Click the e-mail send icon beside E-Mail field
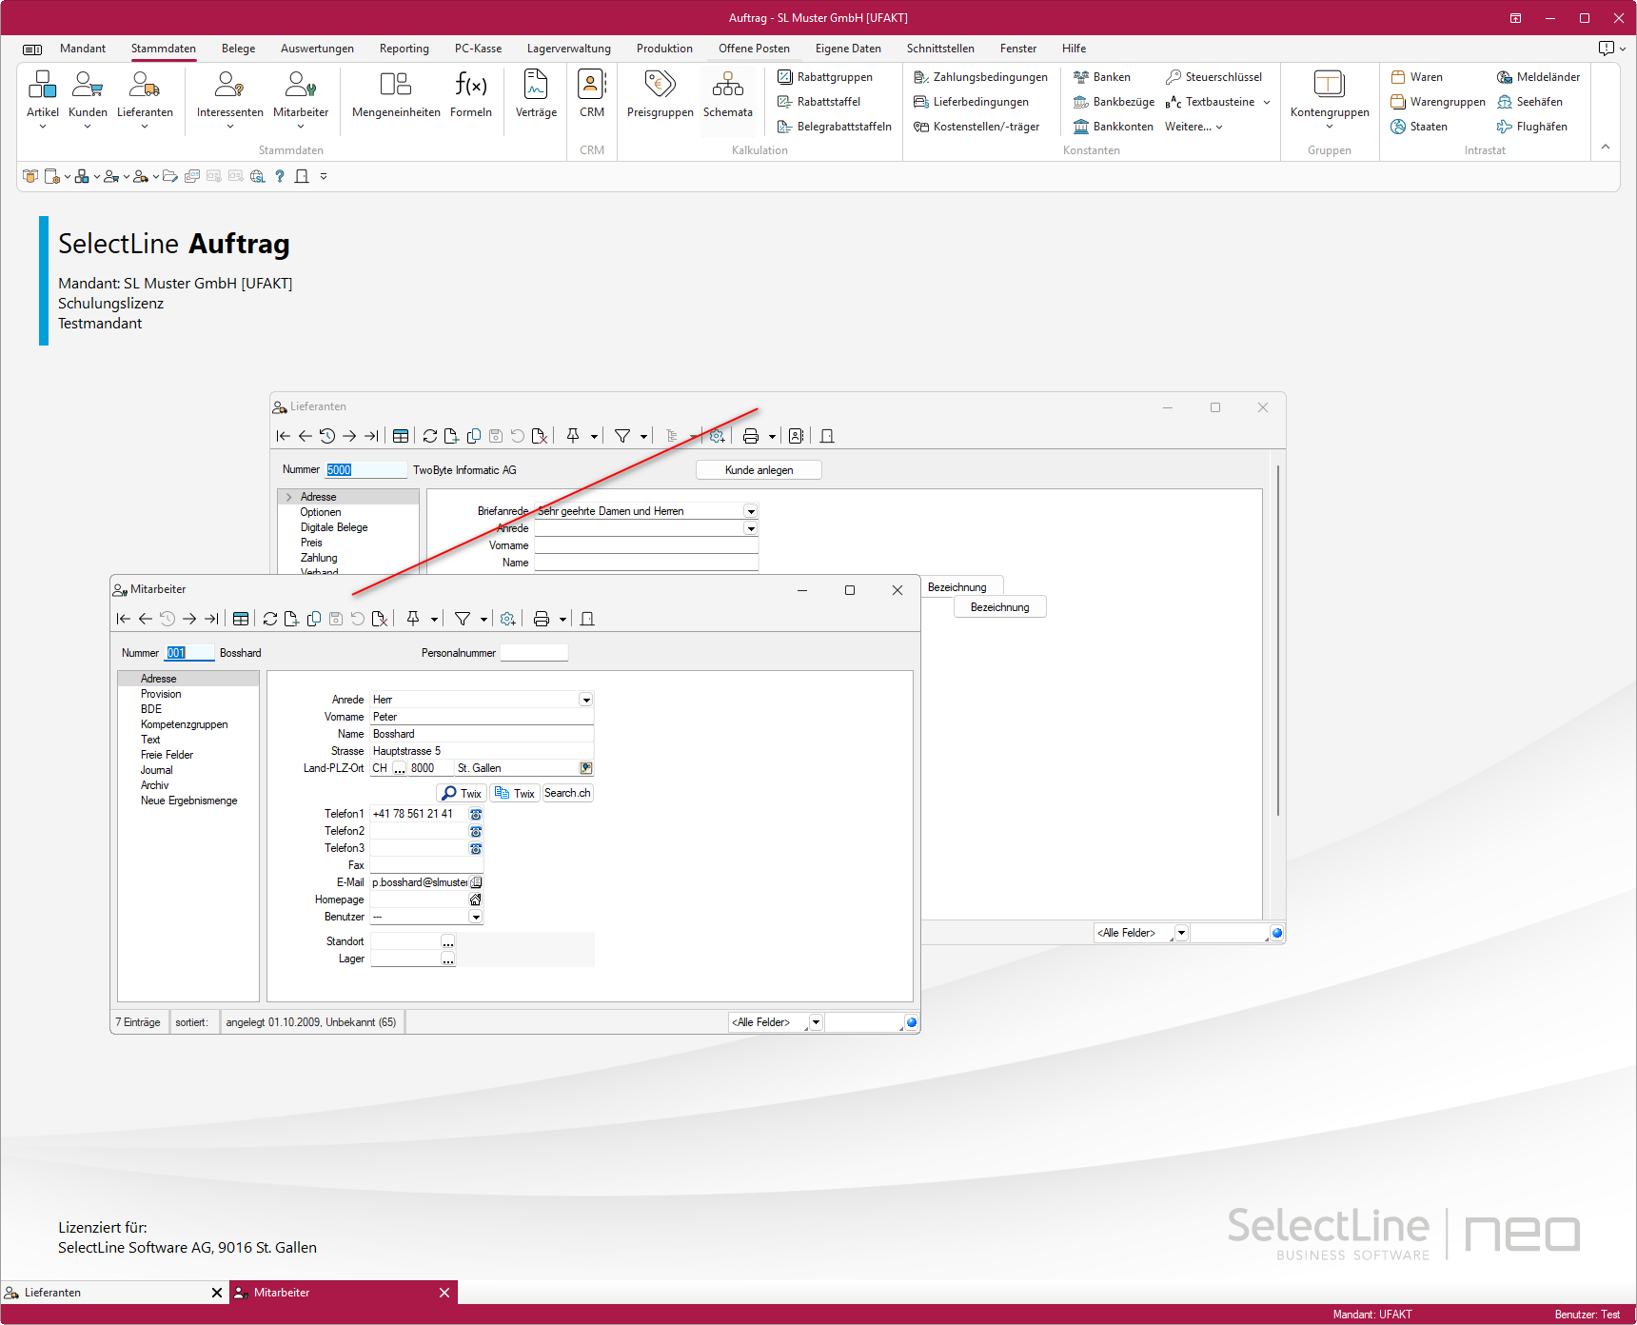 [x=476, y=882]
